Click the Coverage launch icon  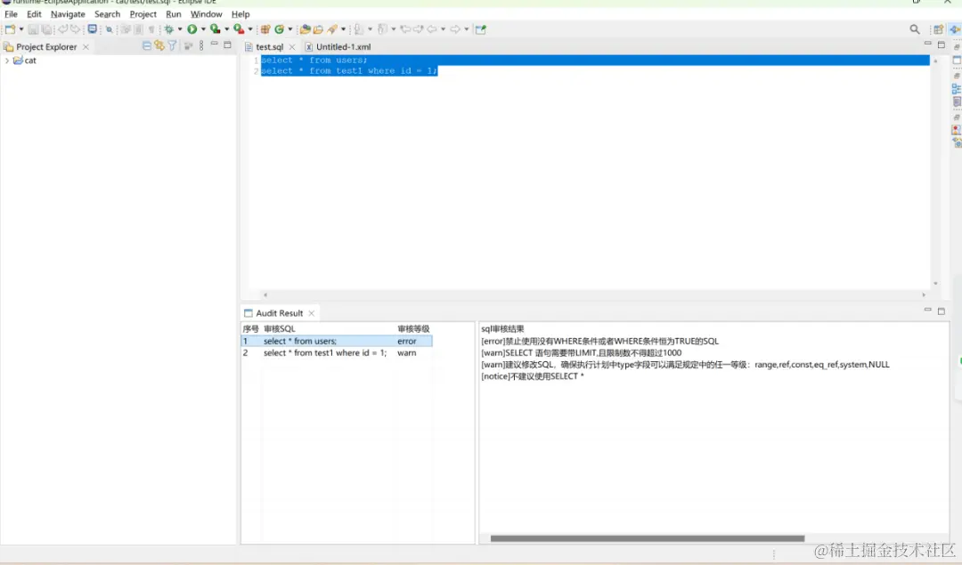216,28
